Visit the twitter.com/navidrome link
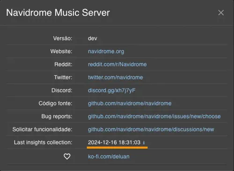The width and height of the screenshot is (234, 171). 116,78
